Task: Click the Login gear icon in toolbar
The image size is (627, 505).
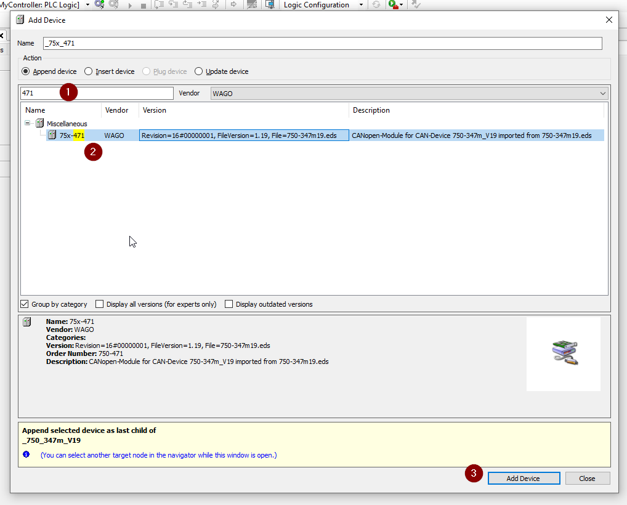Action: coord(99,4)
